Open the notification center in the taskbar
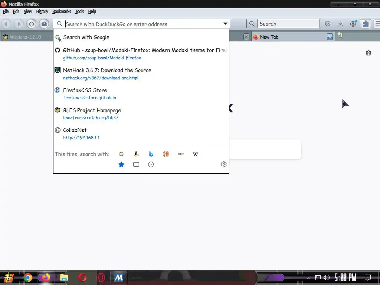Screen dimensions: 380x285 tap(368, 278)
